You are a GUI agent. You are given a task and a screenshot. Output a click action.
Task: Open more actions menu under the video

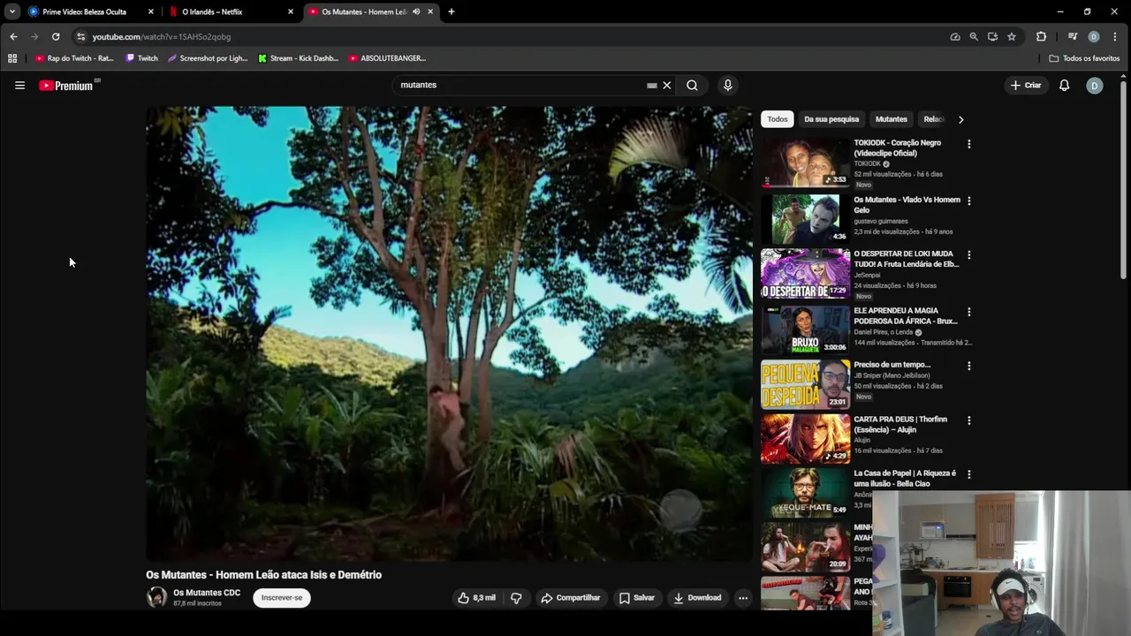tap(742, 598)
